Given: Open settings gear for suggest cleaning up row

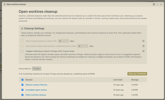Looking at the screenshot, I should [x=143, y=51].
